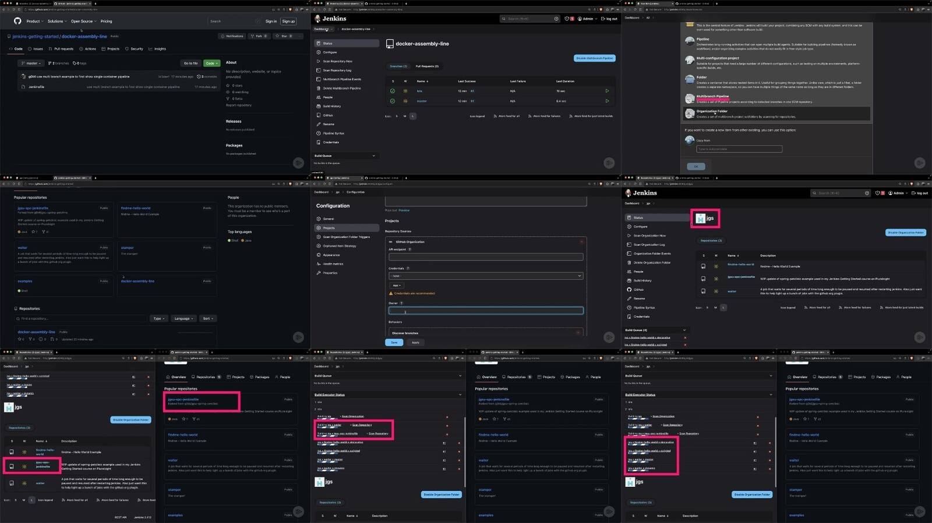Star the docker-assembly-line GitHub repository

click(284, 36)
